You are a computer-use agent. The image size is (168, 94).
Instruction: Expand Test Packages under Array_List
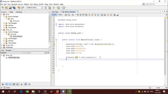4,39
